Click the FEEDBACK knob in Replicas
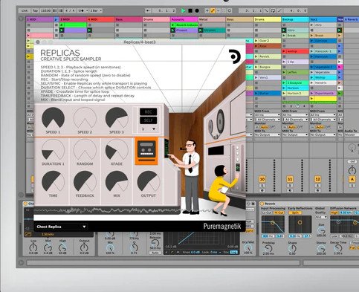This screenshot has height=292, width=359. tap(85, 182)
